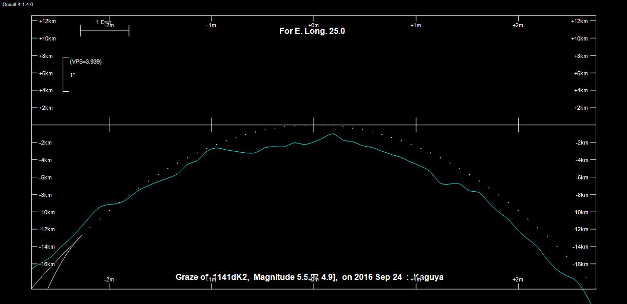
Task: Select the -16km label on right axis
Action: point(580,264)
